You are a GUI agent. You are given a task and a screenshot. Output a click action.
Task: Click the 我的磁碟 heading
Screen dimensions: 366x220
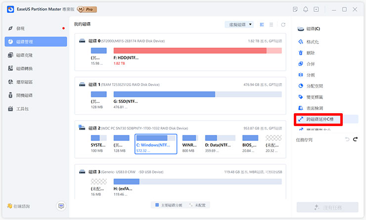[x=82, y=24]
